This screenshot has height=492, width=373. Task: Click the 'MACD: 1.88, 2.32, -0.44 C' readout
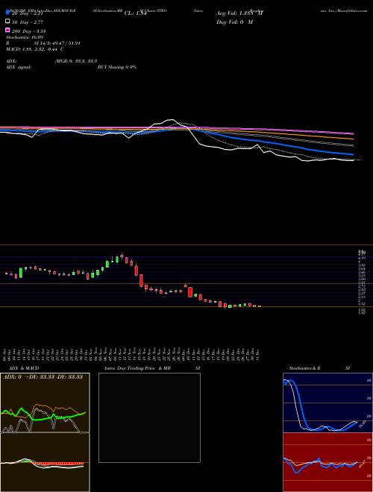pos(35,49)
